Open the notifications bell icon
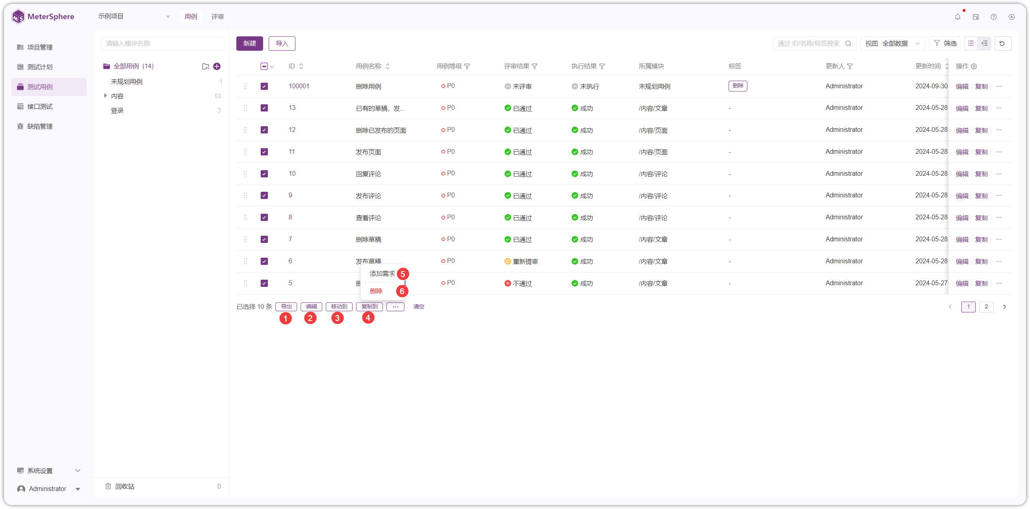The width and height of the screenshot is (1030, 509). (x=957, y=17)
